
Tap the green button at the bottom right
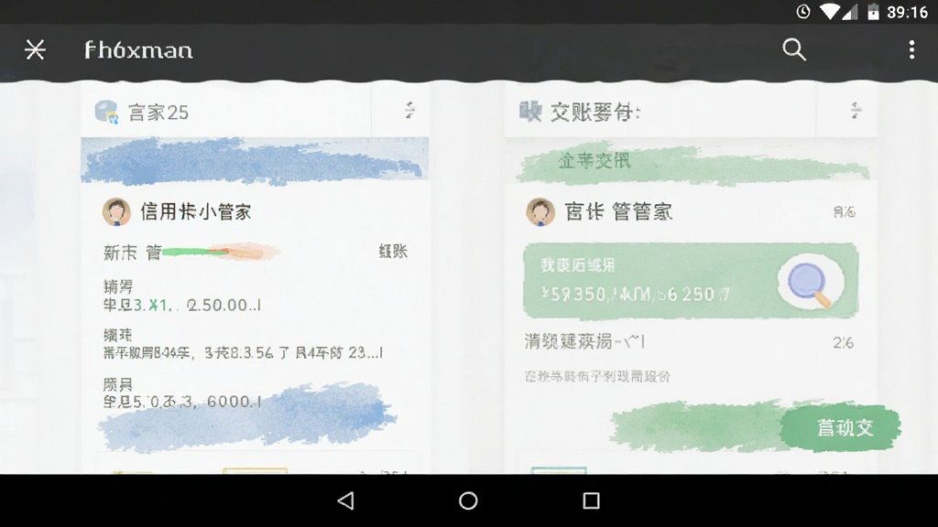pyautogui.click(x=841, y=428)
